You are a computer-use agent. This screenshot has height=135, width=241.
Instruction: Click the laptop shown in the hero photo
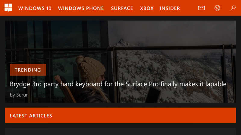[x=153, y=94]
